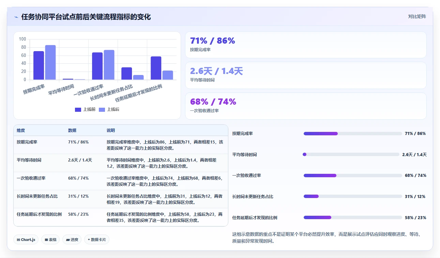Click the 上线前 bar for 长时间未更新任务占比
Screen dimensions: 440x258
(x=127, y=74)
